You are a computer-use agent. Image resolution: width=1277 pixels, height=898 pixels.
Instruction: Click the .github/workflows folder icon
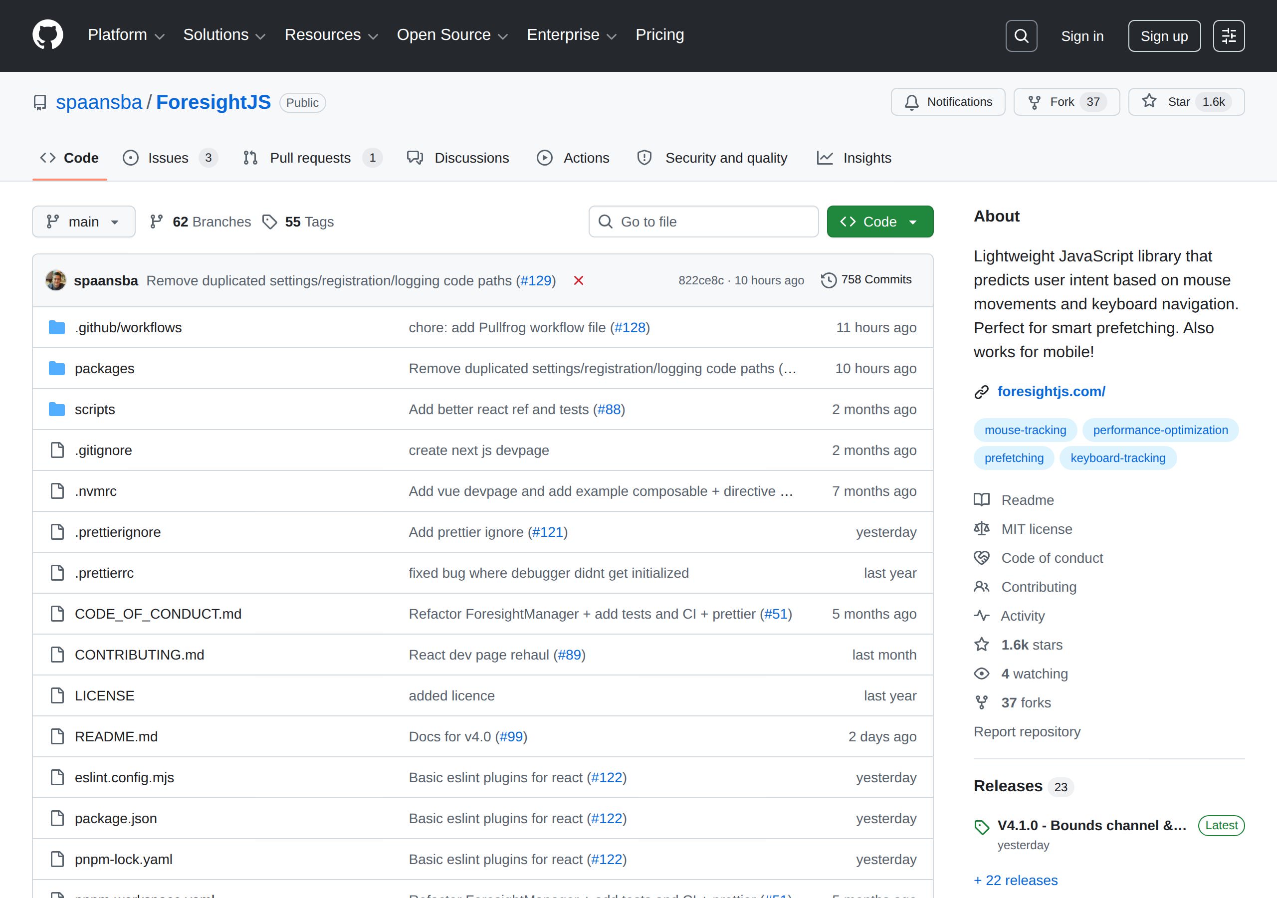click(x=57, y=327)
